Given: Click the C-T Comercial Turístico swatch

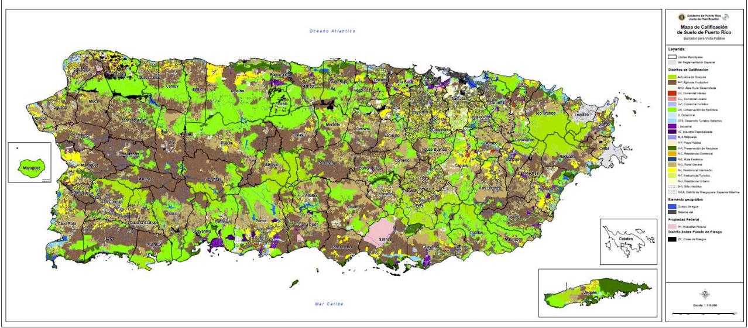Looking at the screenshot, I should point(672,104).
